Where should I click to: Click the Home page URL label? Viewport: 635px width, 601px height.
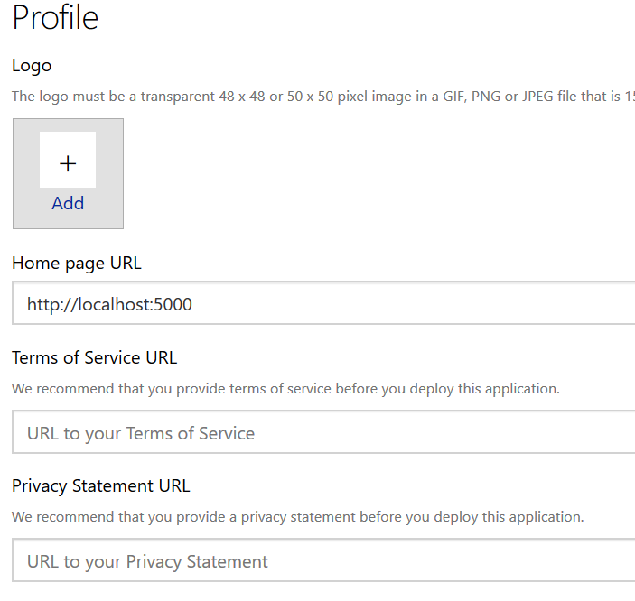(x=77, y=264)
